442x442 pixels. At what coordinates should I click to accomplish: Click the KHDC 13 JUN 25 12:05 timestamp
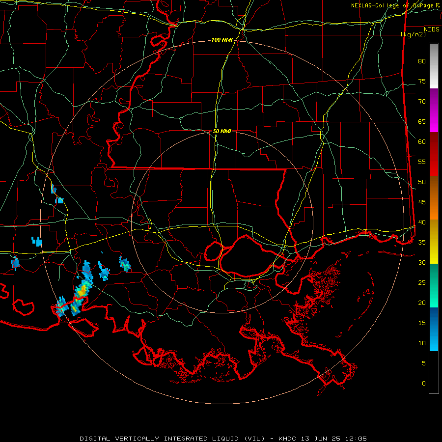point(323,439)
